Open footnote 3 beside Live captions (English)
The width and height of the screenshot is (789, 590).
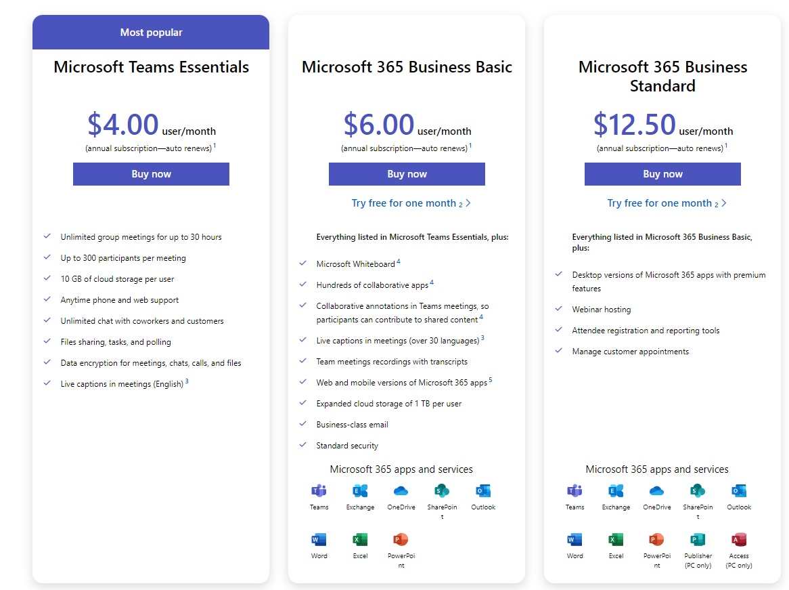point(187,381)
